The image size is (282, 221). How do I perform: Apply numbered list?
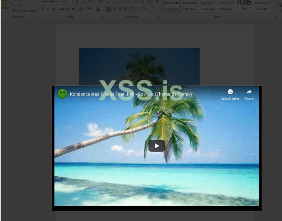tap(117, 2)
